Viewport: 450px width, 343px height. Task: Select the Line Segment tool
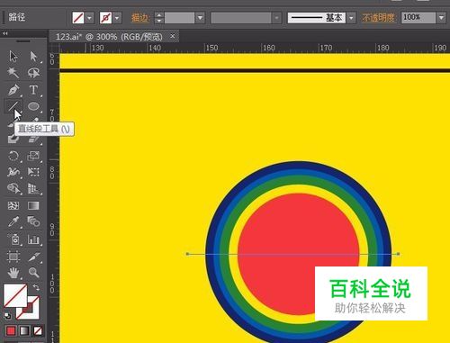click(x=13, y=106)
